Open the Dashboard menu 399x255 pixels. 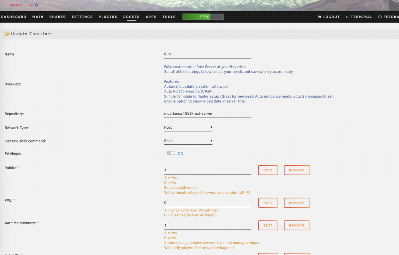(x=14, y=17)
